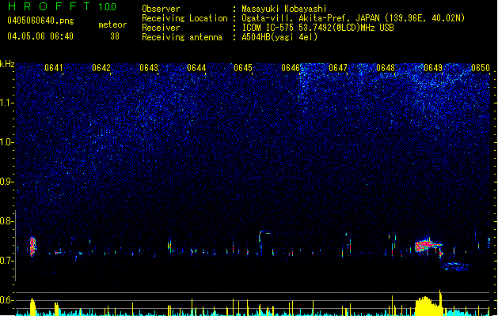This screenshot has height=316, width=498.
Task: Click the Observer label
Action: point(161,9)
